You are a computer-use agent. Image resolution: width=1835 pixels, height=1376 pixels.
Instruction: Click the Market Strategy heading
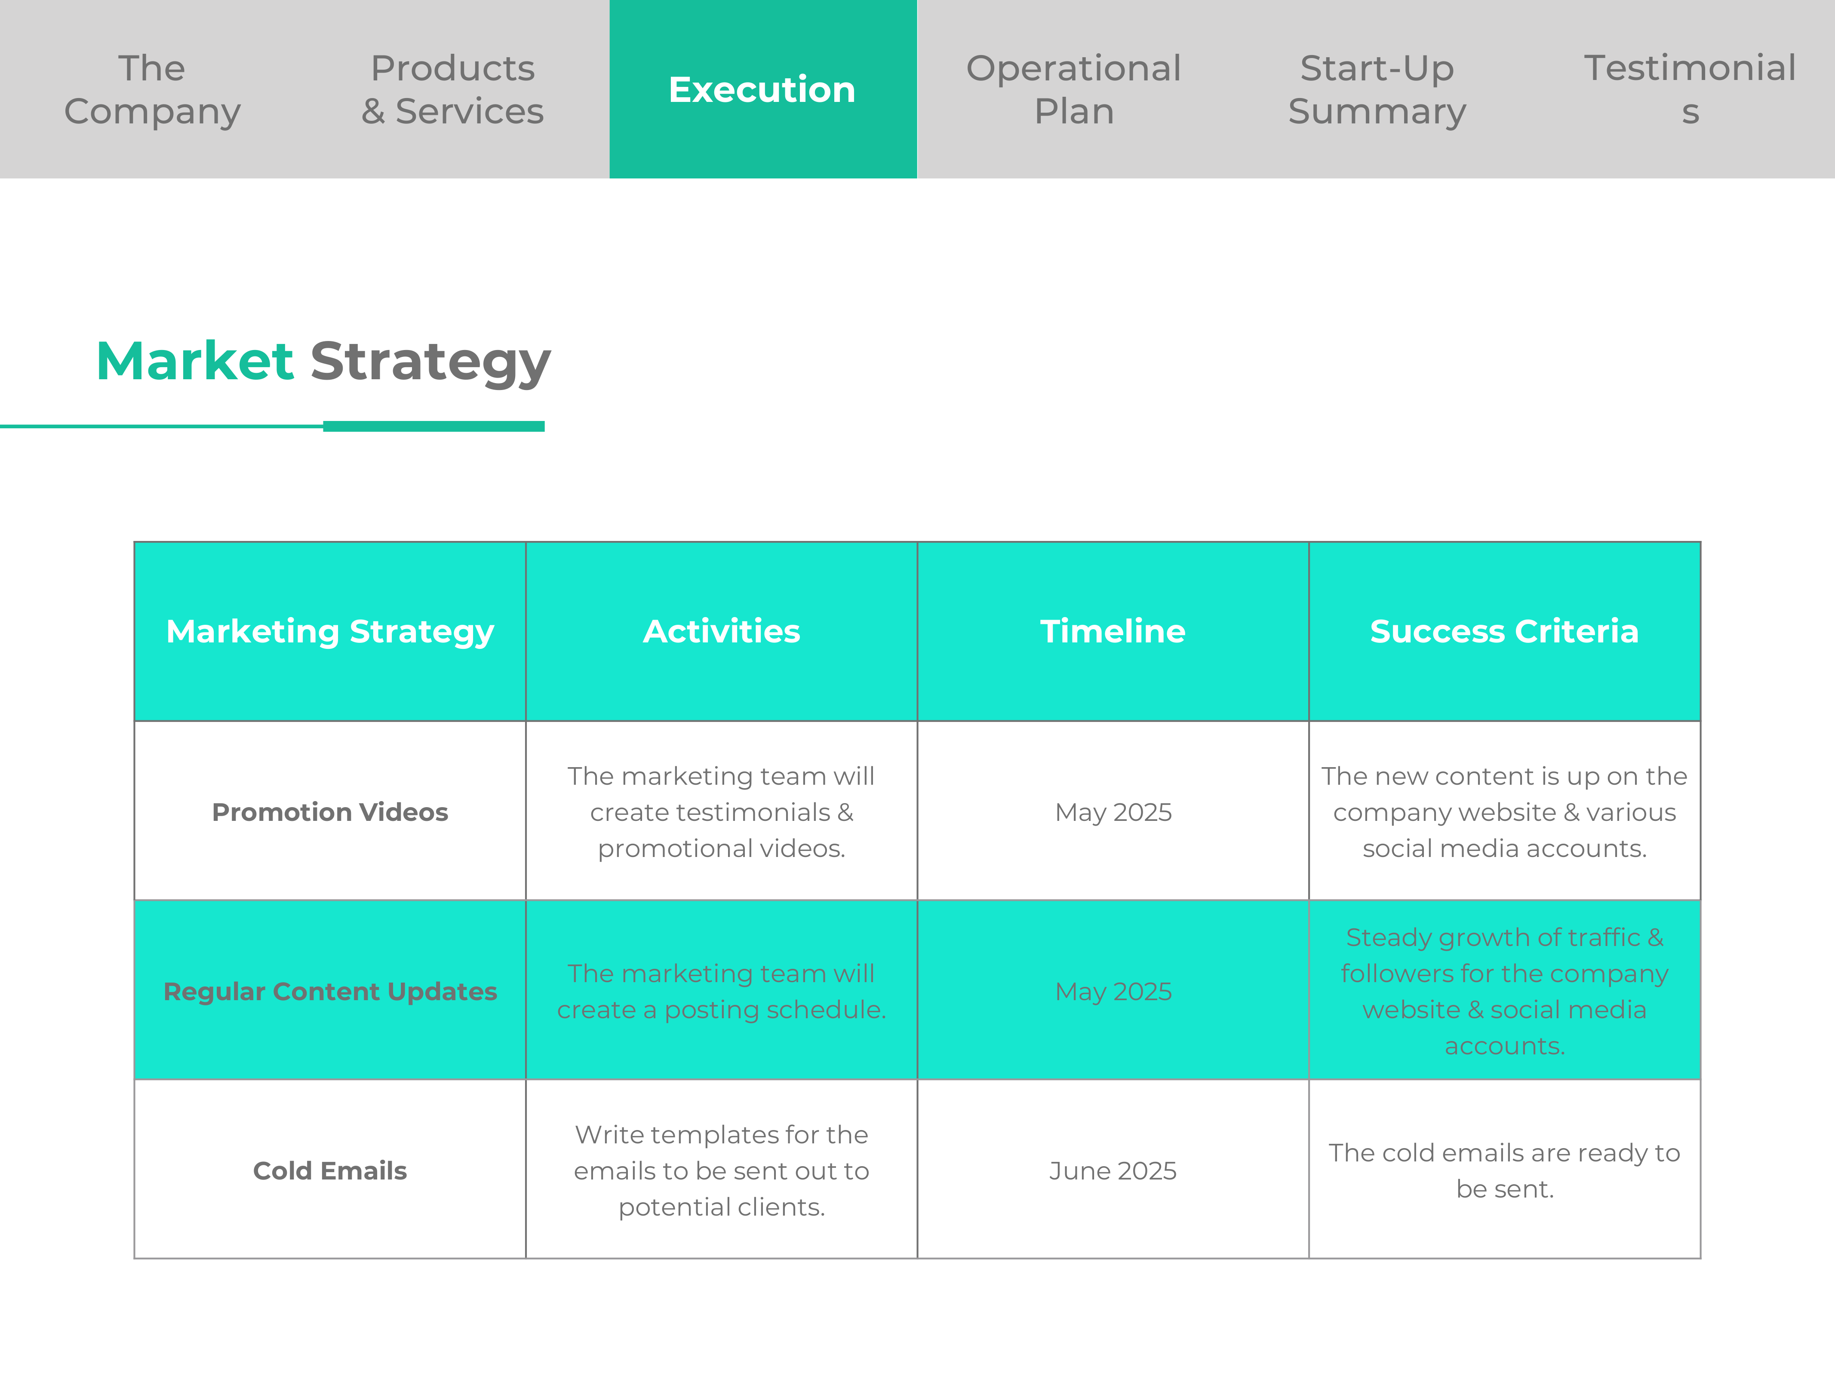tap(323, 362)
